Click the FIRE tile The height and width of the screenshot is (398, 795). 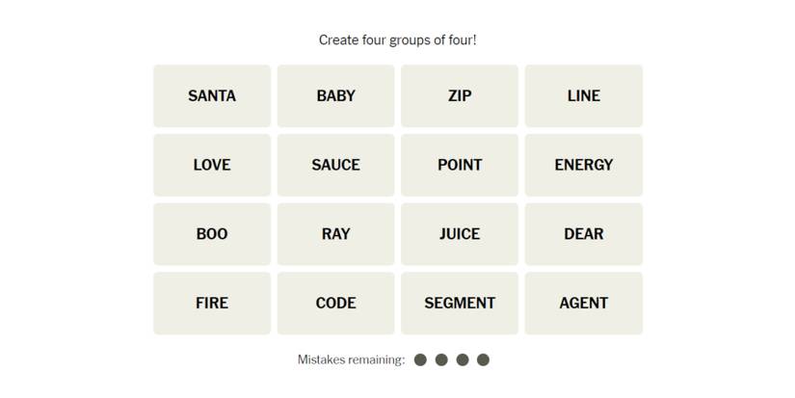(212, 303)
